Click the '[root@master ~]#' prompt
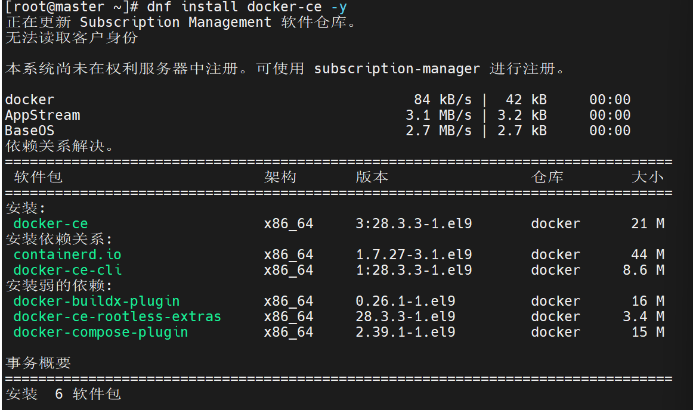Viewport: 693px width, 410px height. [72, 7]
